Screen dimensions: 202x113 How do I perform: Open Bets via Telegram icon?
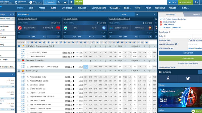(x=31, y=2)
